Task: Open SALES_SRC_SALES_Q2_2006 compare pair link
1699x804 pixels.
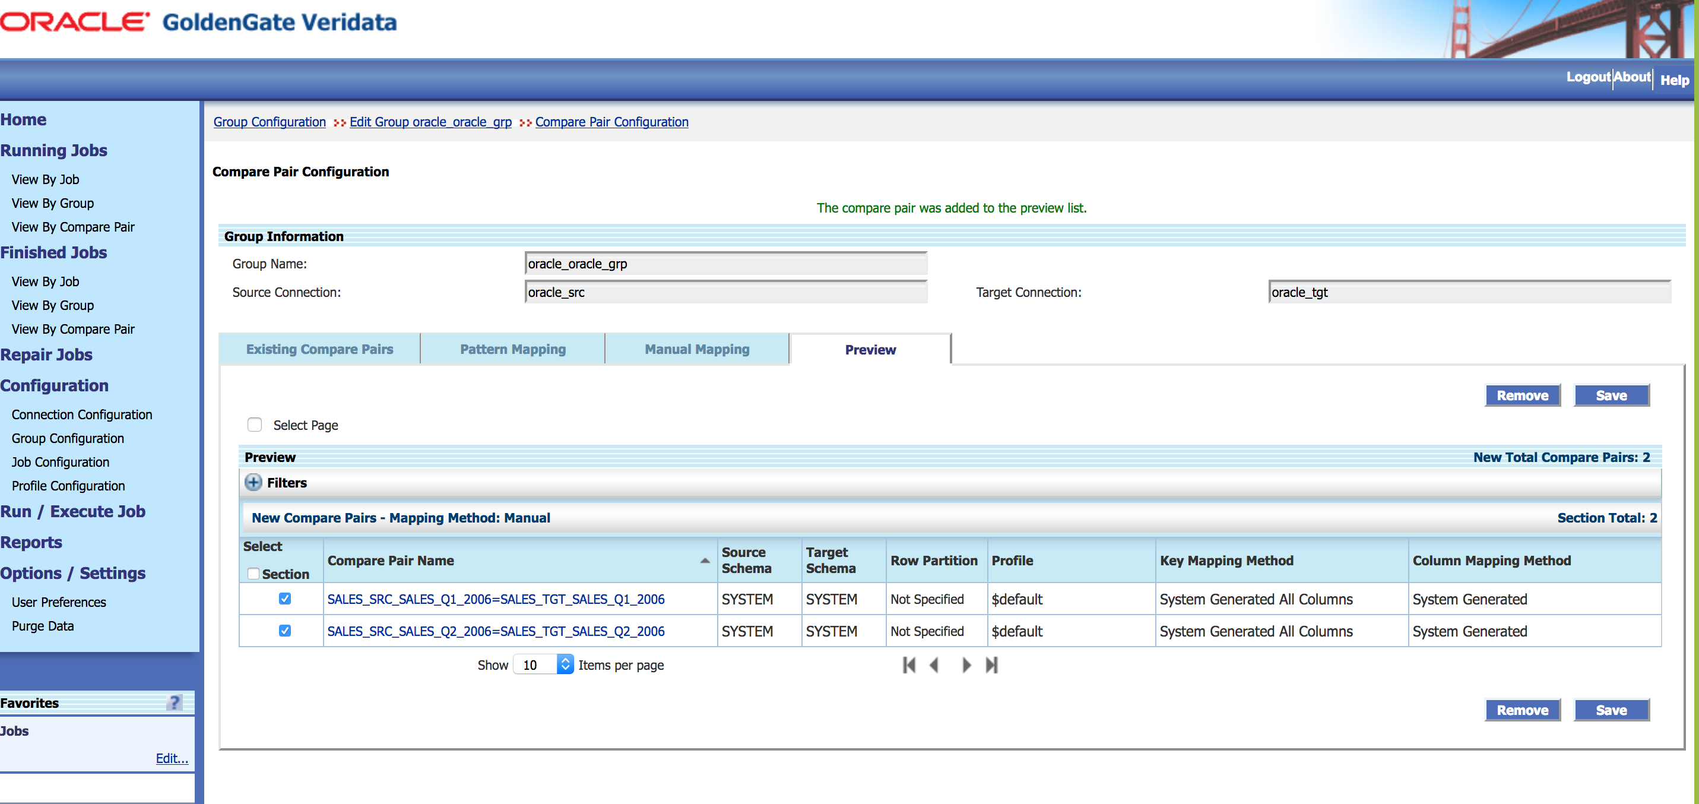Action: [495, 631]
